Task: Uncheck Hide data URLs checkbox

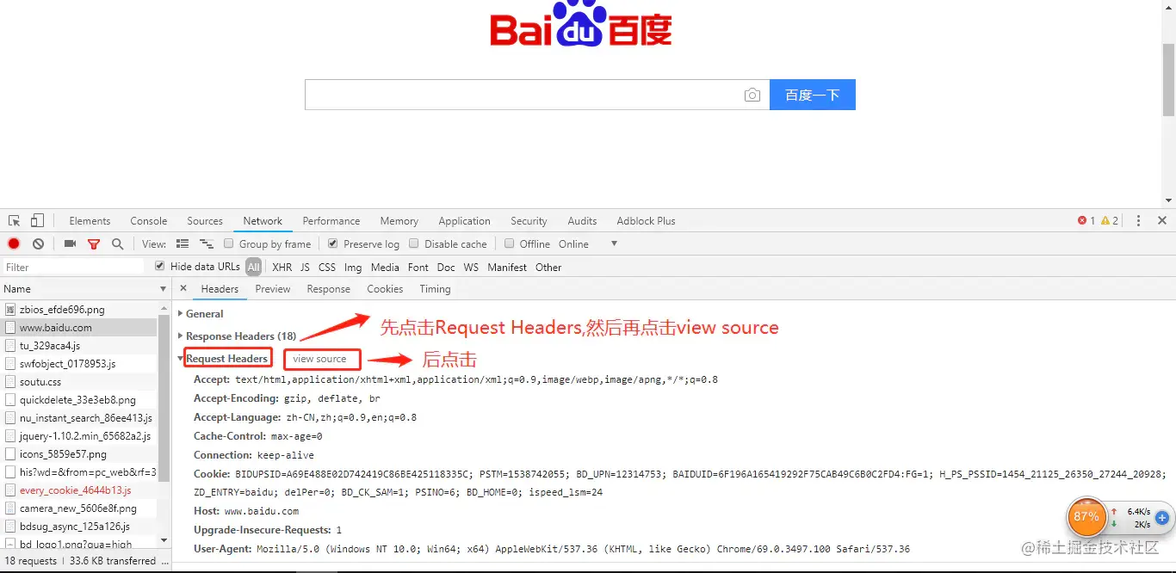Action: [159, 267]
